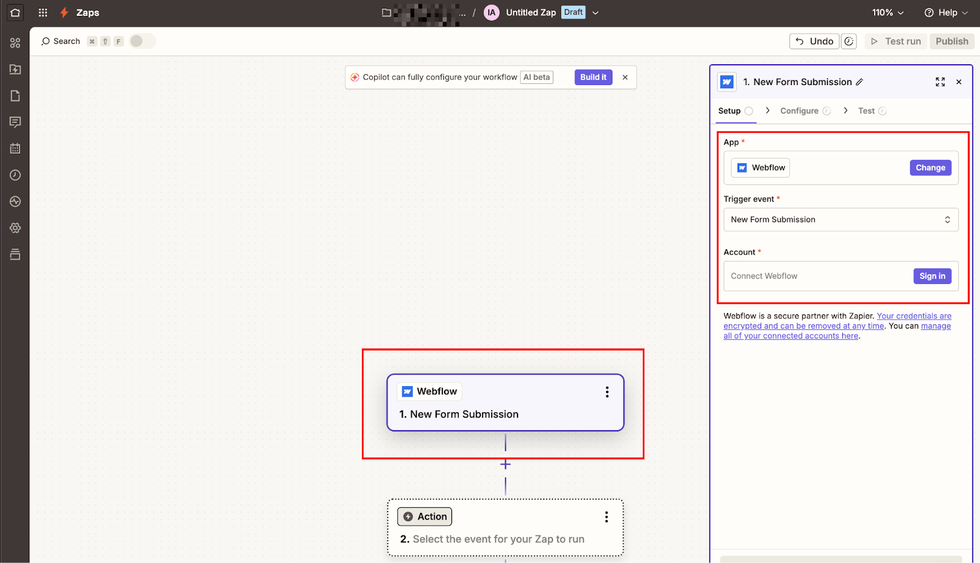Click the Webflow app chip in panel

[x=760, y=168]
